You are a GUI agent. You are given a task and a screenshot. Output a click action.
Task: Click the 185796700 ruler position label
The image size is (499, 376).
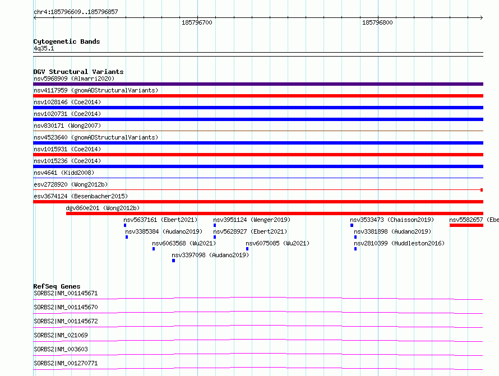[x=197, y=22]
